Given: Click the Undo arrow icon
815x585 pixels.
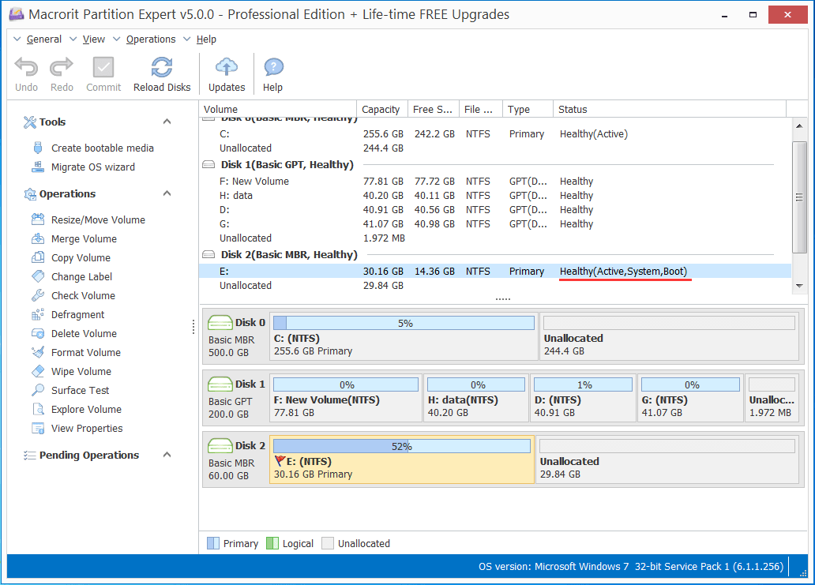Looking at the screenshot, I should tap(26, 67).
